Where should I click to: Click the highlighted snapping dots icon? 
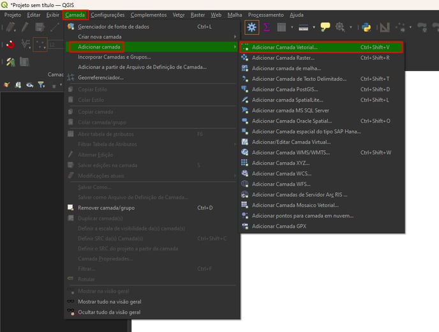point(40,44)
